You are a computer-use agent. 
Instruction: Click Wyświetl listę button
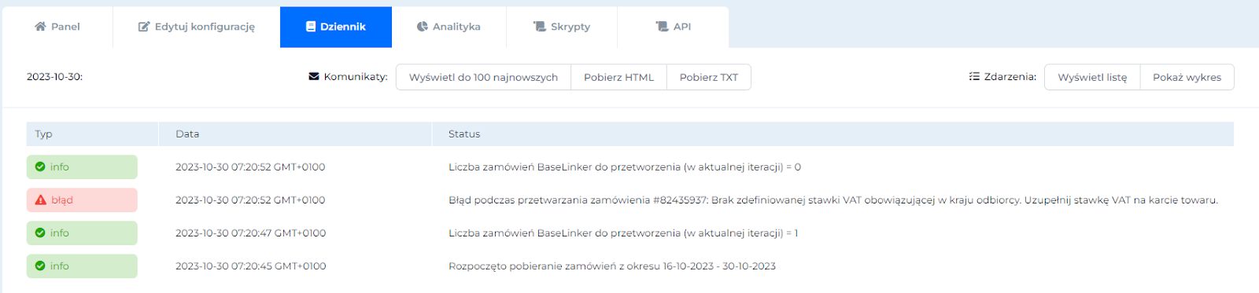[1092, 77]
